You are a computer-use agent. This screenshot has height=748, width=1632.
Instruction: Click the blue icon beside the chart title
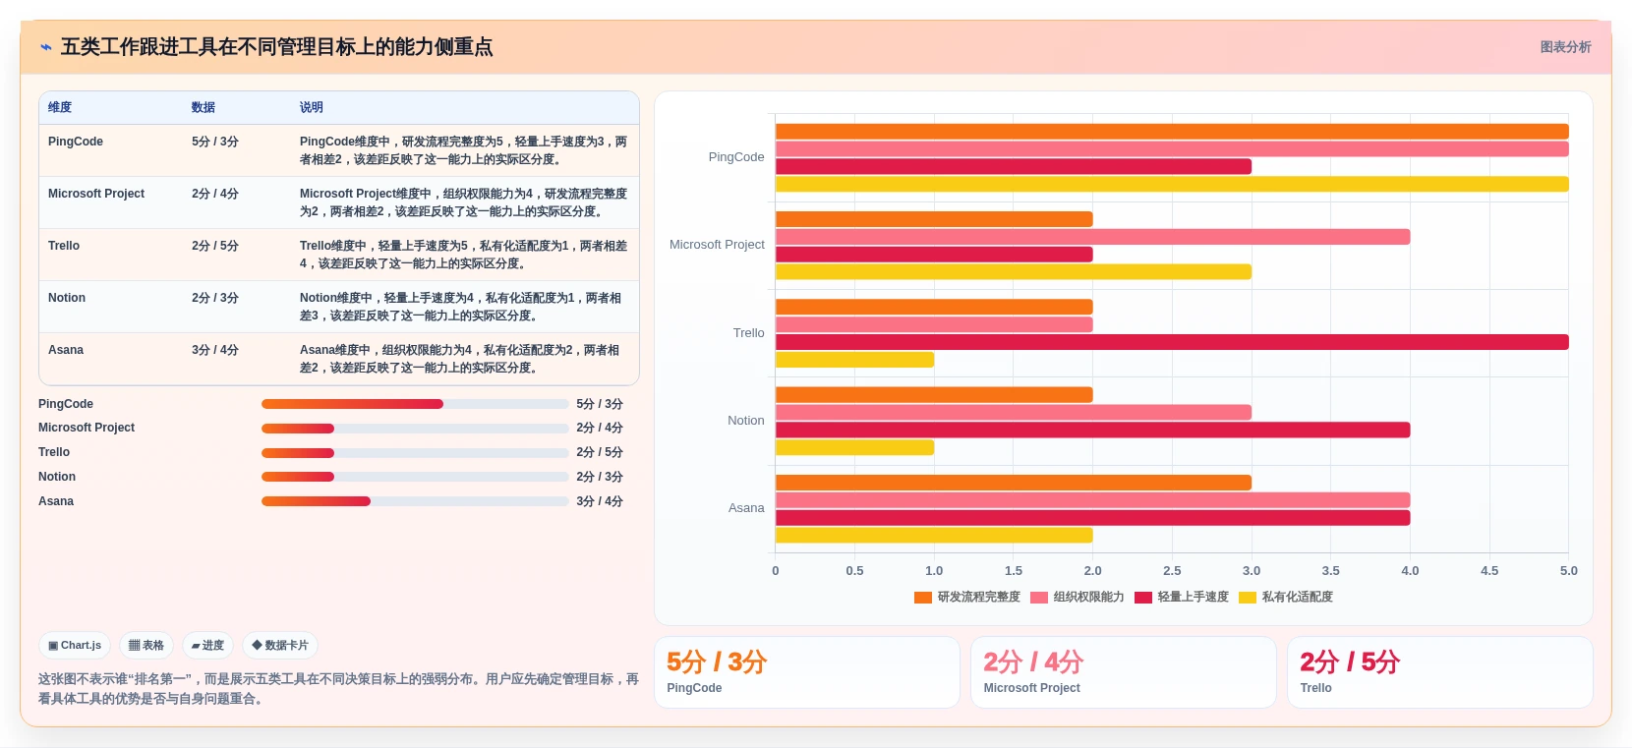click(x=45, y=47)
